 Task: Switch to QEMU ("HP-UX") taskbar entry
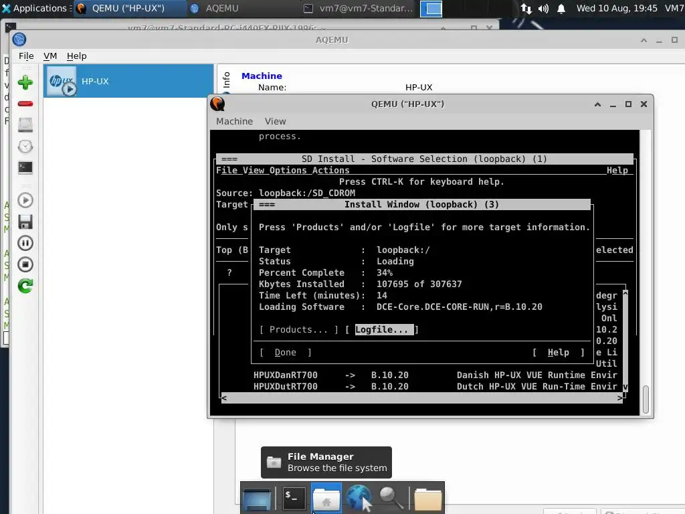point(129,8)
